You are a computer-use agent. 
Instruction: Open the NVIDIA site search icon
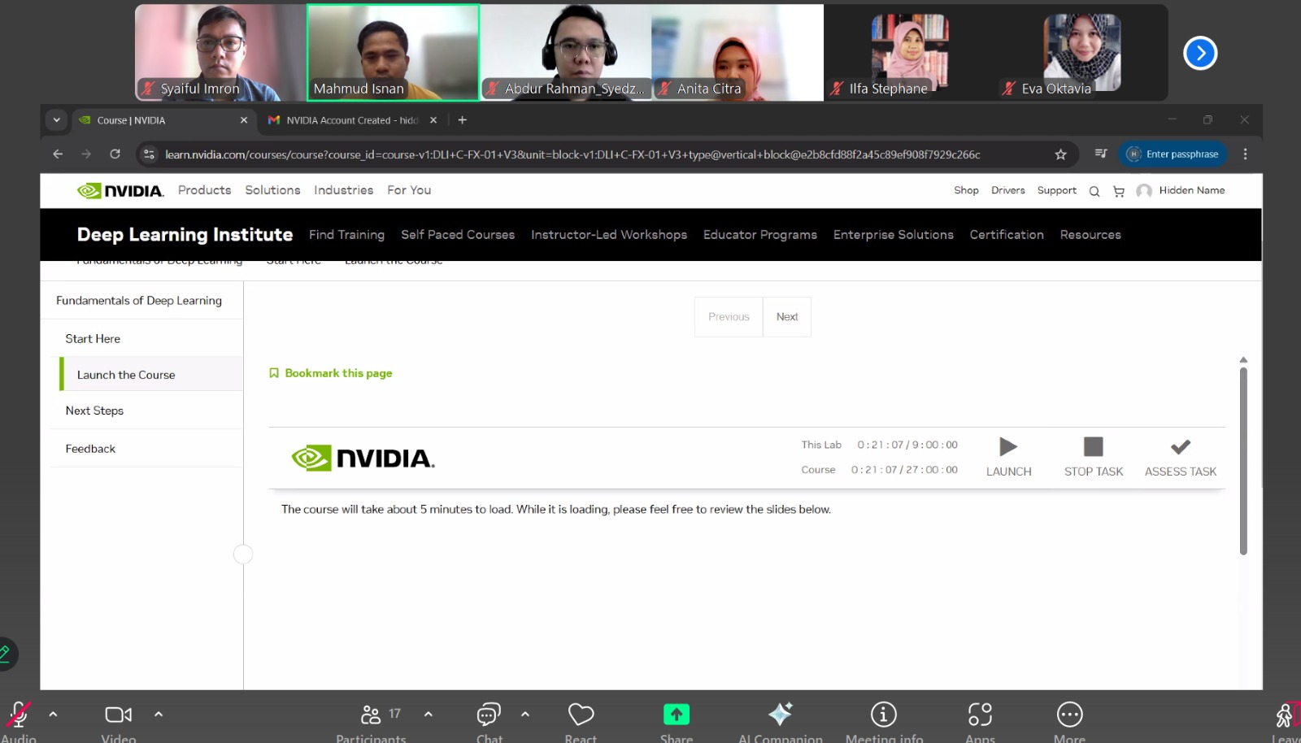tap(1094, 192)
